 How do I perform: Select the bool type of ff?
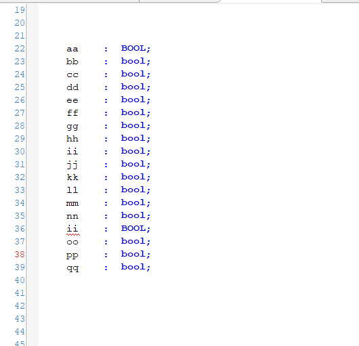click(x=133, y=112)
